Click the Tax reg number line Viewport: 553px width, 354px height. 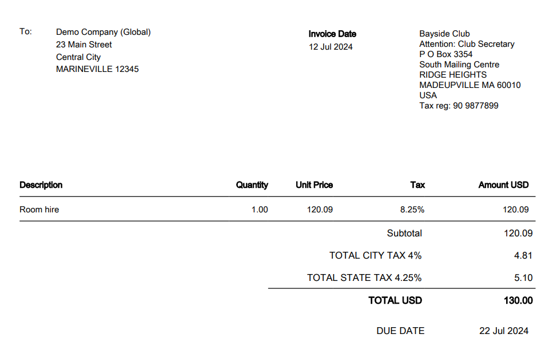(x=459, y=106)
